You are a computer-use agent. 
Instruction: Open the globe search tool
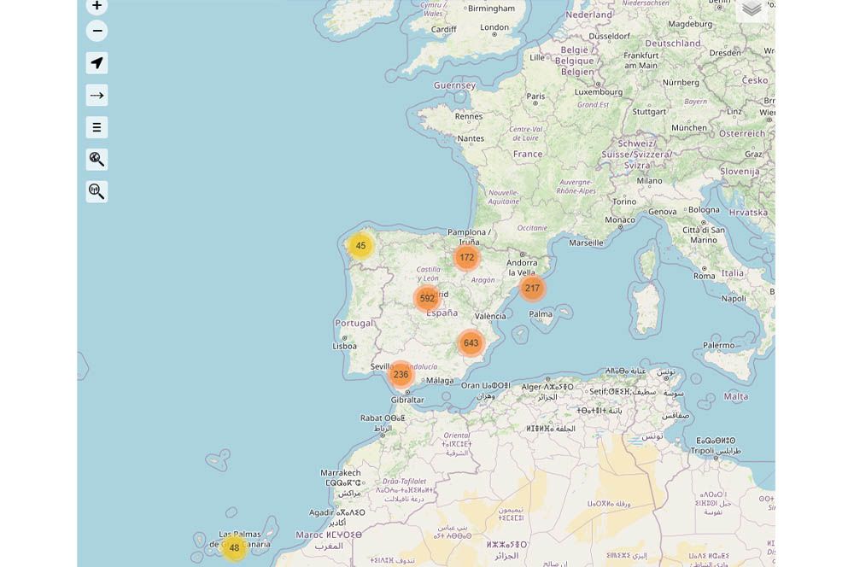(x=97, y=160)
